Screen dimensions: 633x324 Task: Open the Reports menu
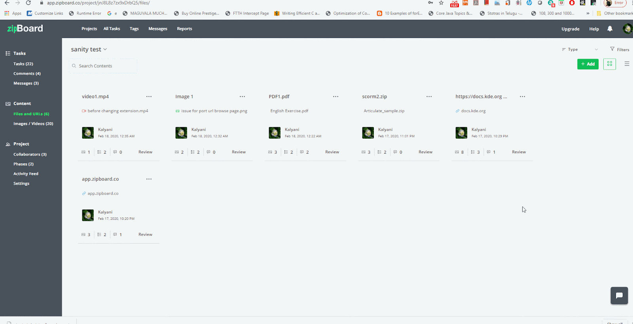click(184, 29)
